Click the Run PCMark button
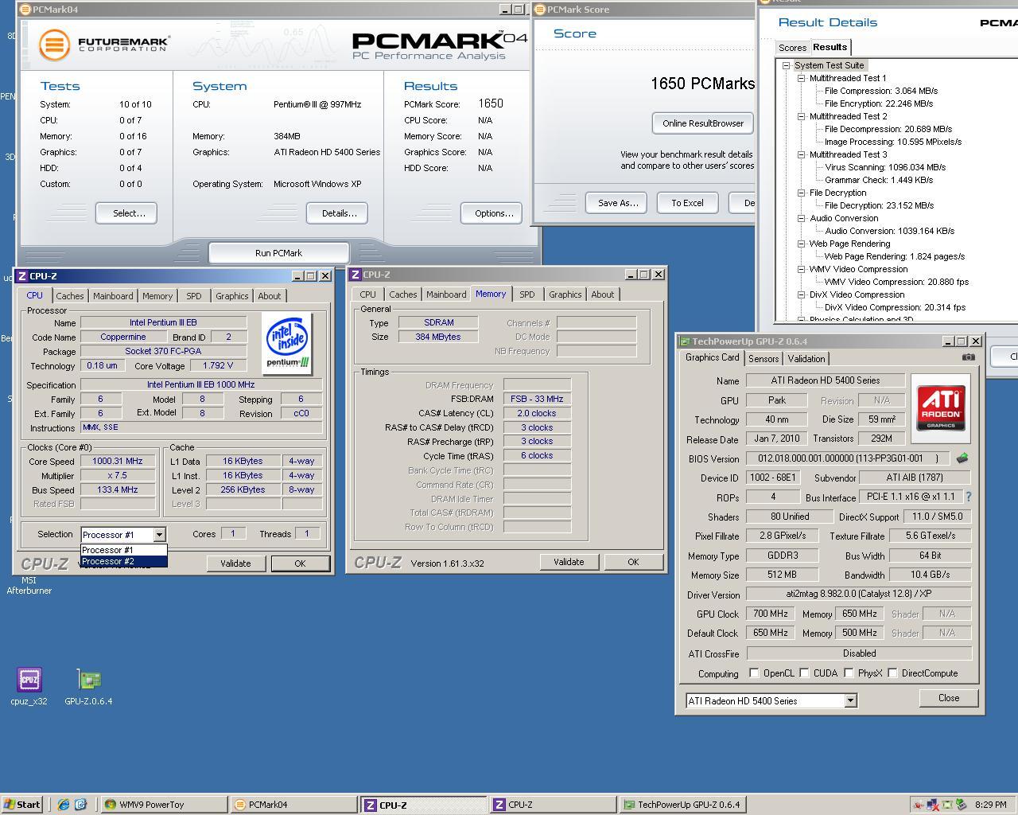Viewport: 1018px width, 815px height. tap(278, 253)
